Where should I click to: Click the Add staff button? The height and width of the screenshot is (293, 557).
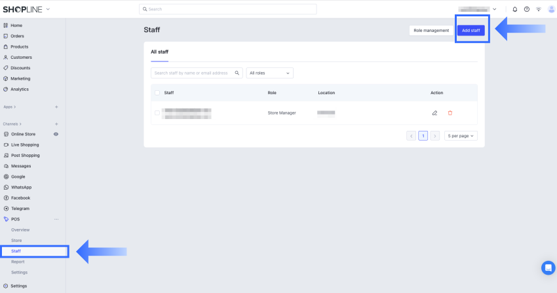coord(471,31)
